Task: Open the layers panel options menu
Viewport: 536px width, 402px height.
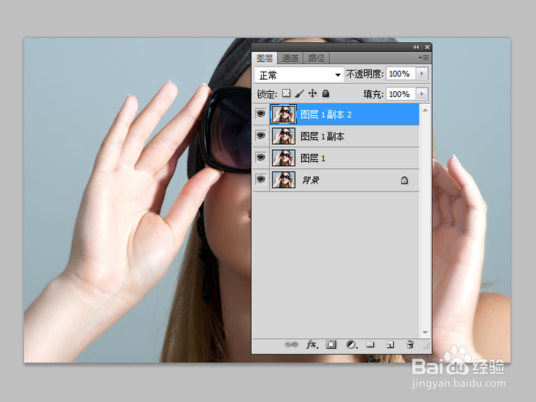Action: tap(424, 58)
